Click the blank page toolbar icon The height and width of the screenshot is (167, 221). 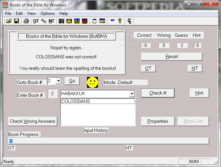(94, 21)
